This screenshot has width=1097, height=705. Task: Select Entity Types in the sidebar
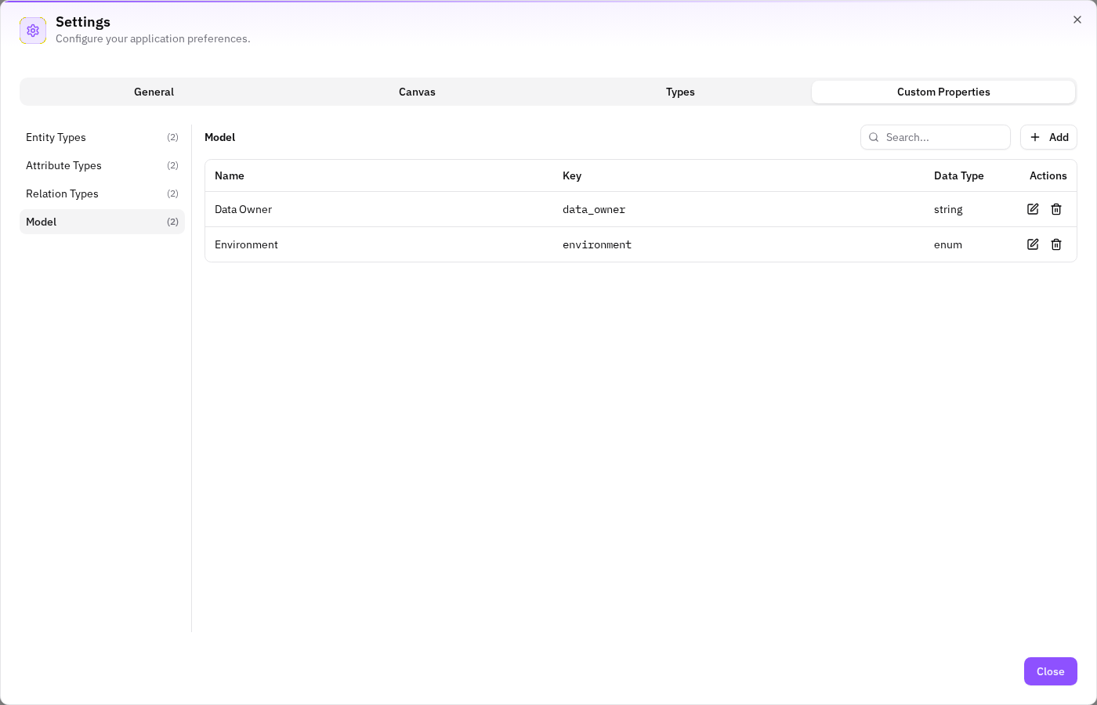102,137
